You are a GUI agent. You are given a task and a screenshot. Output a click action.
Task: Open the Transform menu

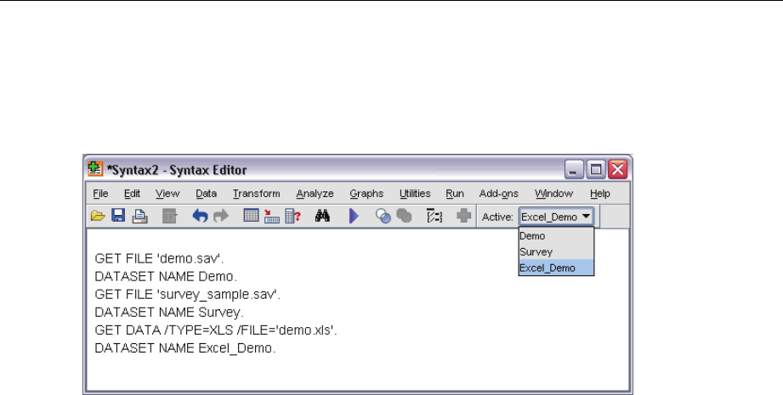tap(256, 194)
